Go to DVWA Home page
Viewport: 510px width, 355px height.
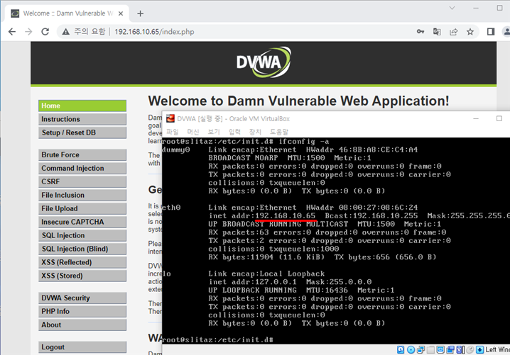coord(82,106)
